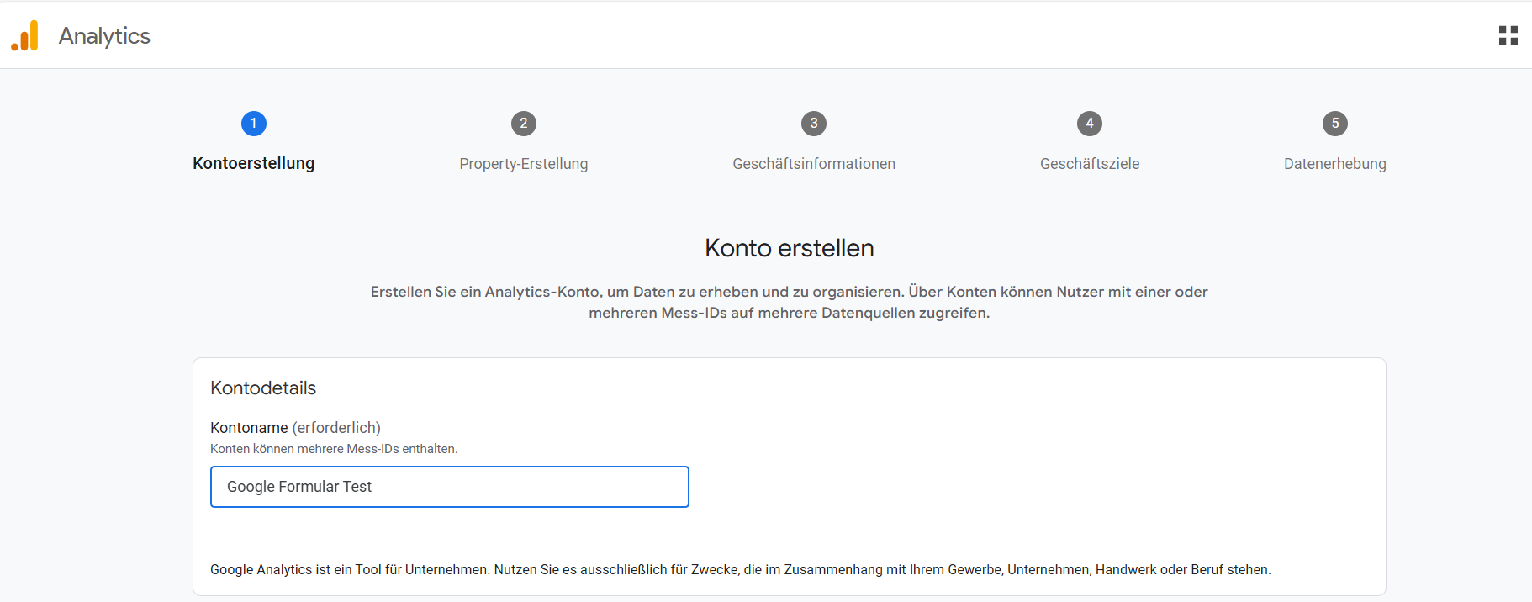The image size is (1532, 602).
Task: Open the Datenerhebung step label
Action: pyautogui.click(x=1334, y=164)
